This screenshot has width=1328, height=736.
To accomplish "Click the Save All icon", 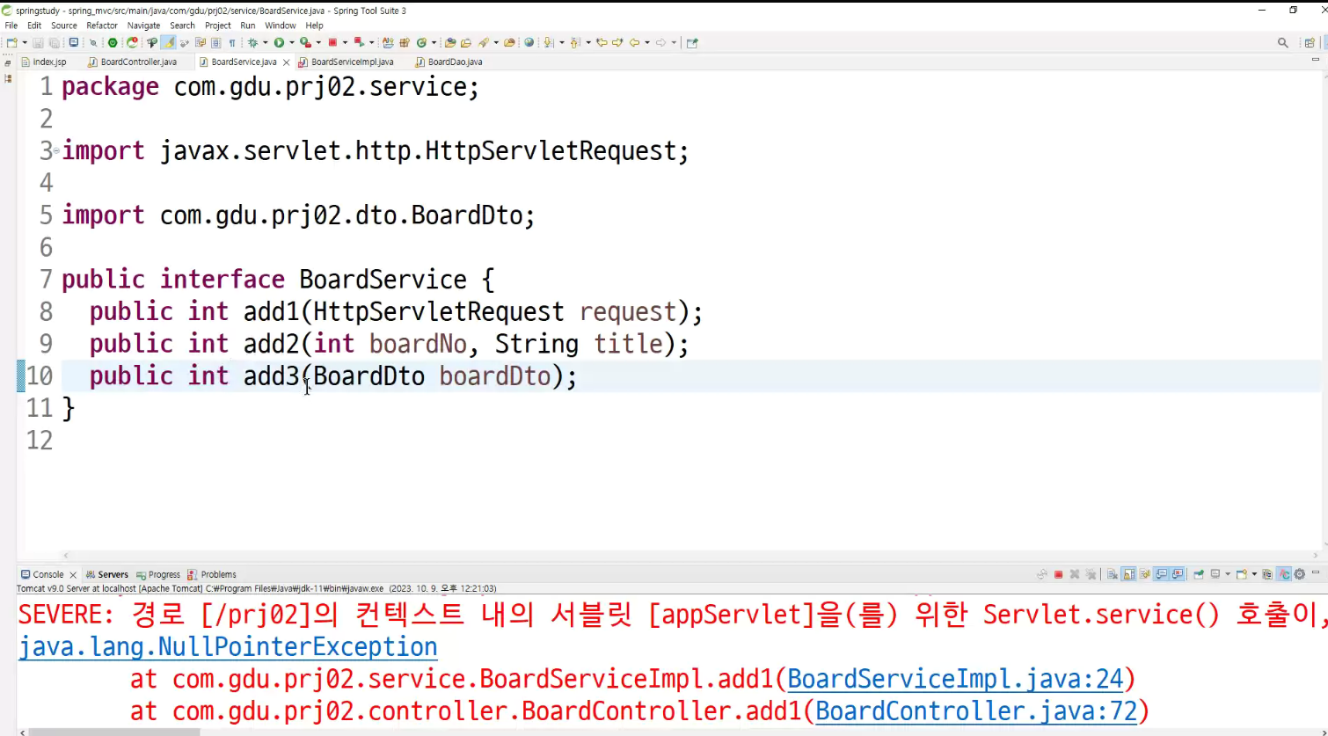I will click(x=55, y=42).
